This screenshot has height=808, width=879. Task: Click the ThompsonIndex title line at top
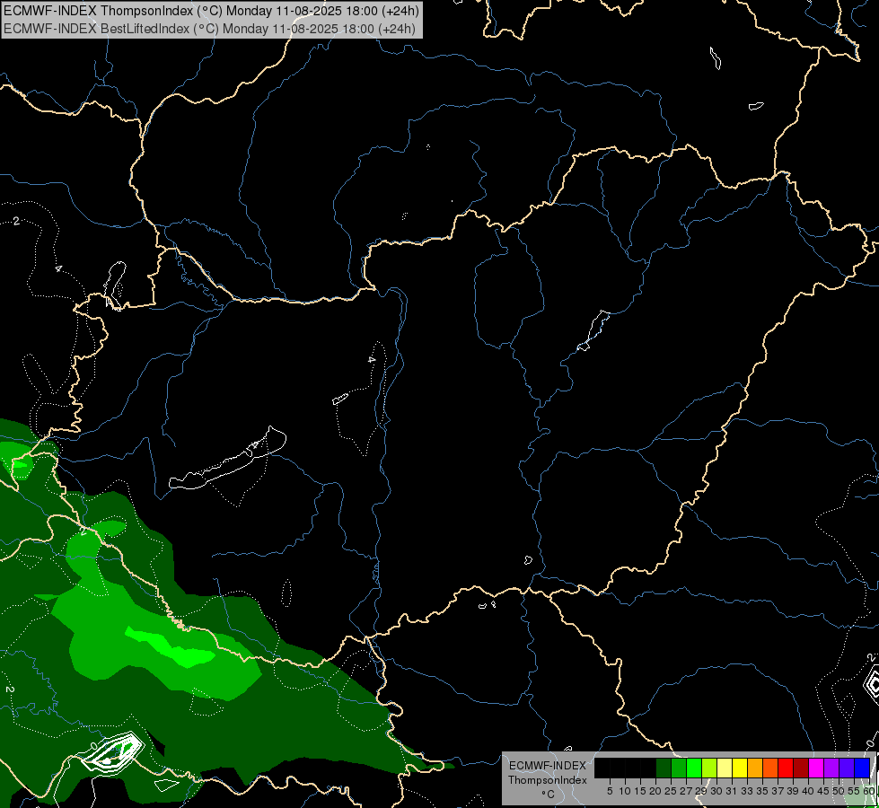point(211,11)
